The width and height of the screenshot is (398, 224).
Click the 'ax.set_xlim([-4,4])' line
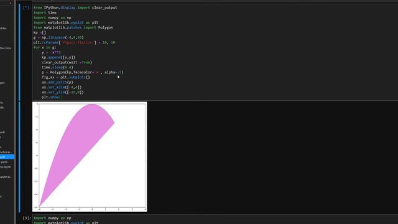pos(62,87)
